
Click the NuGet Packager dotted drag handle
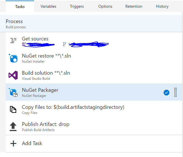tap(175, 92)
